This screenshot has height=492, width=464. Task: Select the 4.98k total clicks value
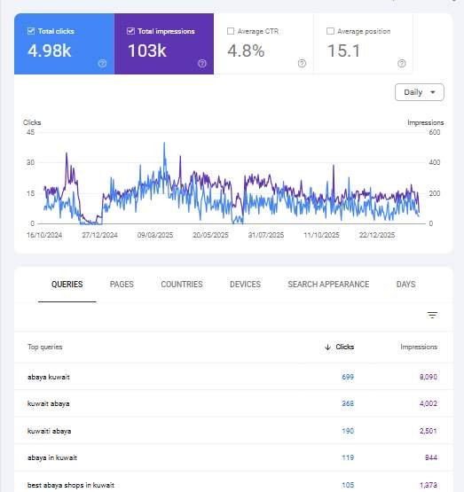point(50,51)
